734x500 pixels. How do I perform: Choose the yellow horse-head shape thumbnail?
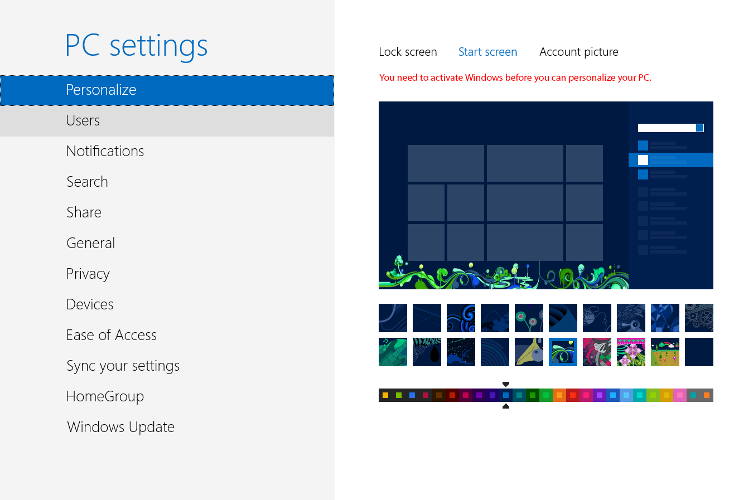529,352
